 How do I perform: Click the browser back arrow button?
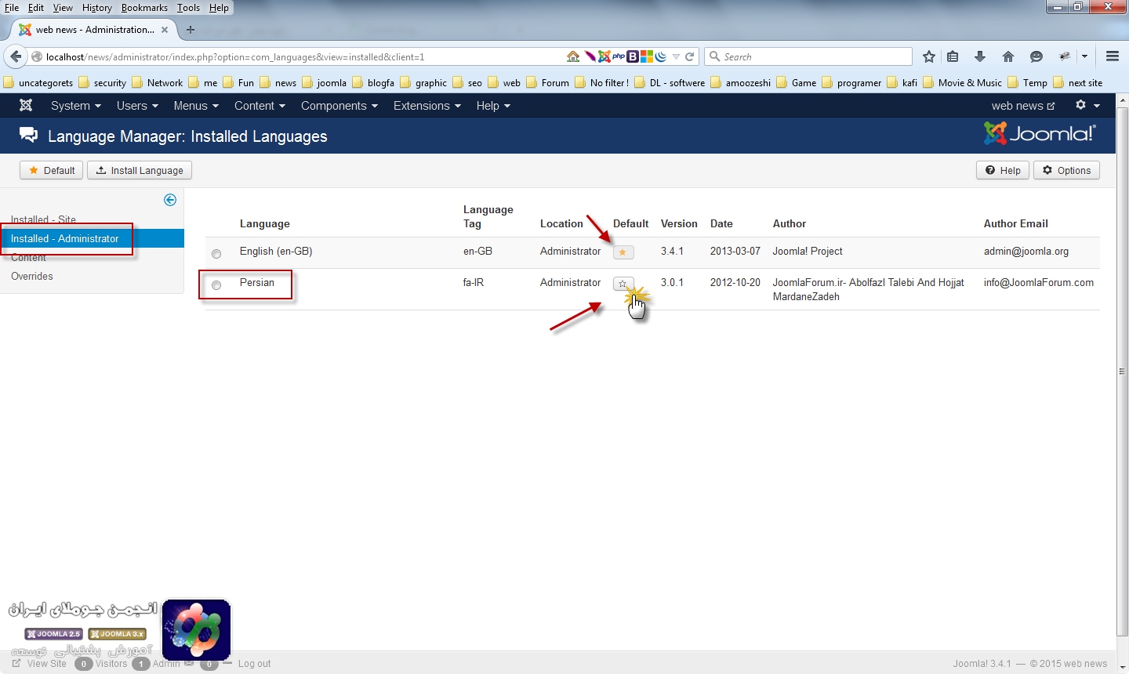pyautogui.click(x=16, y=56)
